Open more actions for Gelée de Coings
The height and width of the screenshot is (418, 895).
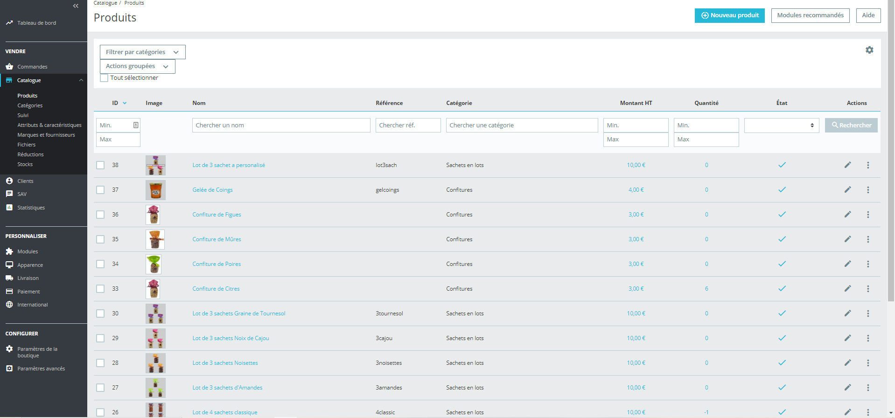pos(868,190)
